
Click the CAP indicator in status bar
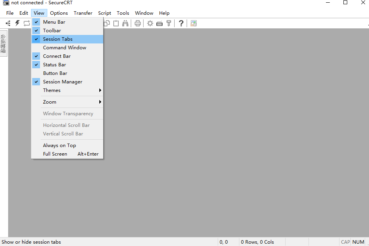click(345, 242)
